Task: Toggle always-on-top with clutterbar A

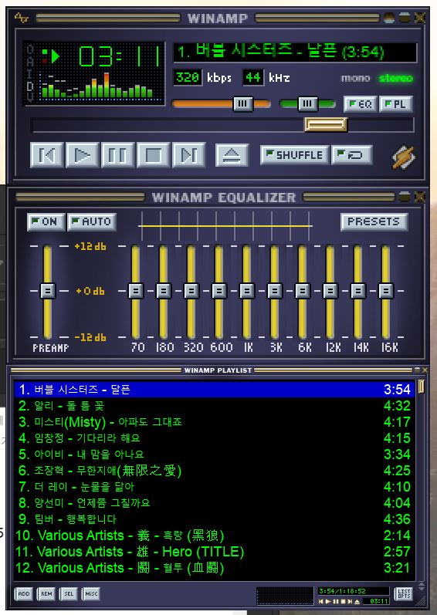Action: coord(30,61)
